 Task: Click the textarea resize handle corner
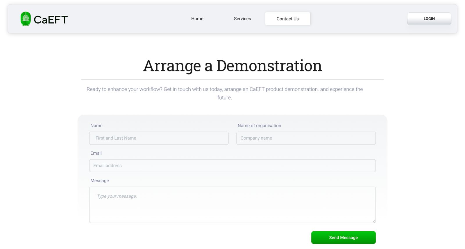coord(374,221)
